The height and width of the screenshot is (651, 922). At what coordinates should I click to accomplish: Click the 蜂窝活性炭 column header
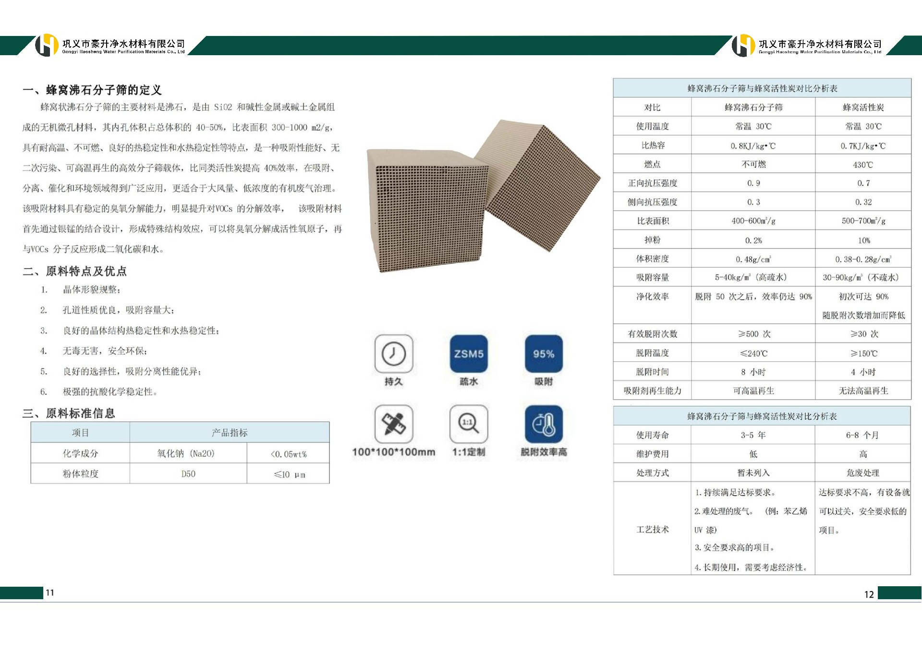[863, 107]
